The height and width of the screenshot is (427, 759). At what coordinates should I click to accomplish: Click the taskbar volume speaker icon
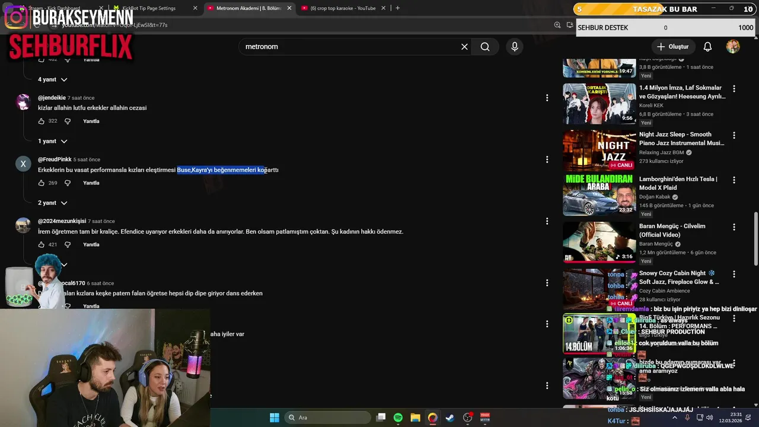711,418
